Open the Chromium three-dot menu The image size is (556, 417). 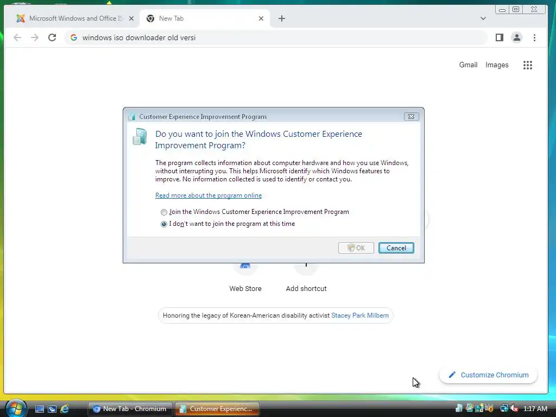pyautogui.click(x=534, y=37)
